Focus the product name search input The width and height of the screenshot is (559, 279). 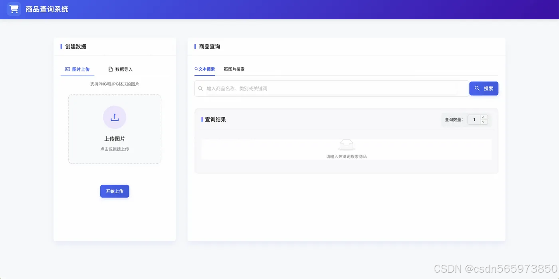click(331, 88)
